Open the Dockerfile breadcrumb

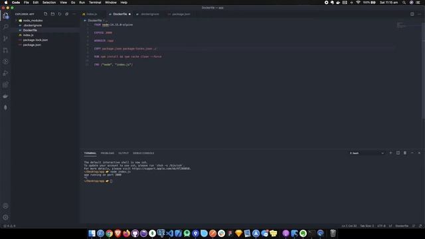[94, 21]
